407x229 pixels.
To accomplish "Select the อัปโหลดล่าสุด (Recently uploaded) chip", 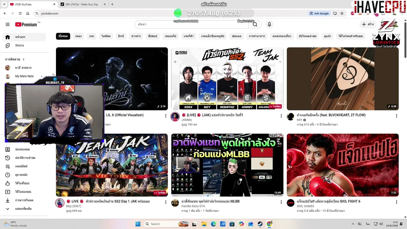I will (307, 36).
